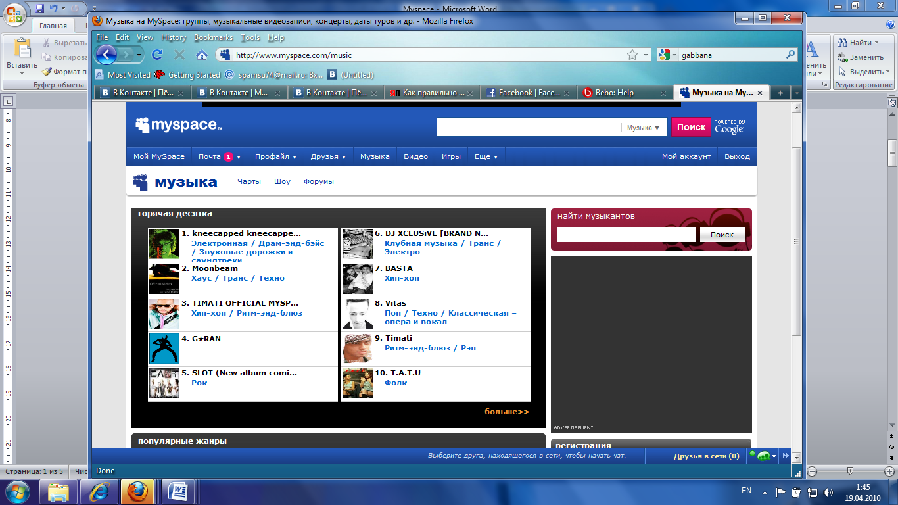The width and height of the screenshot is (898, 505).
Task: Click the Firefox URL address field
Action: [x=427, y=55]
